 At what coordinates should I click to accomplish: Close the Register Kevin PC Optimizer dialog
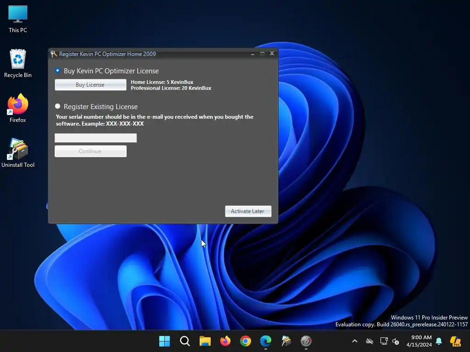(272, 53)
